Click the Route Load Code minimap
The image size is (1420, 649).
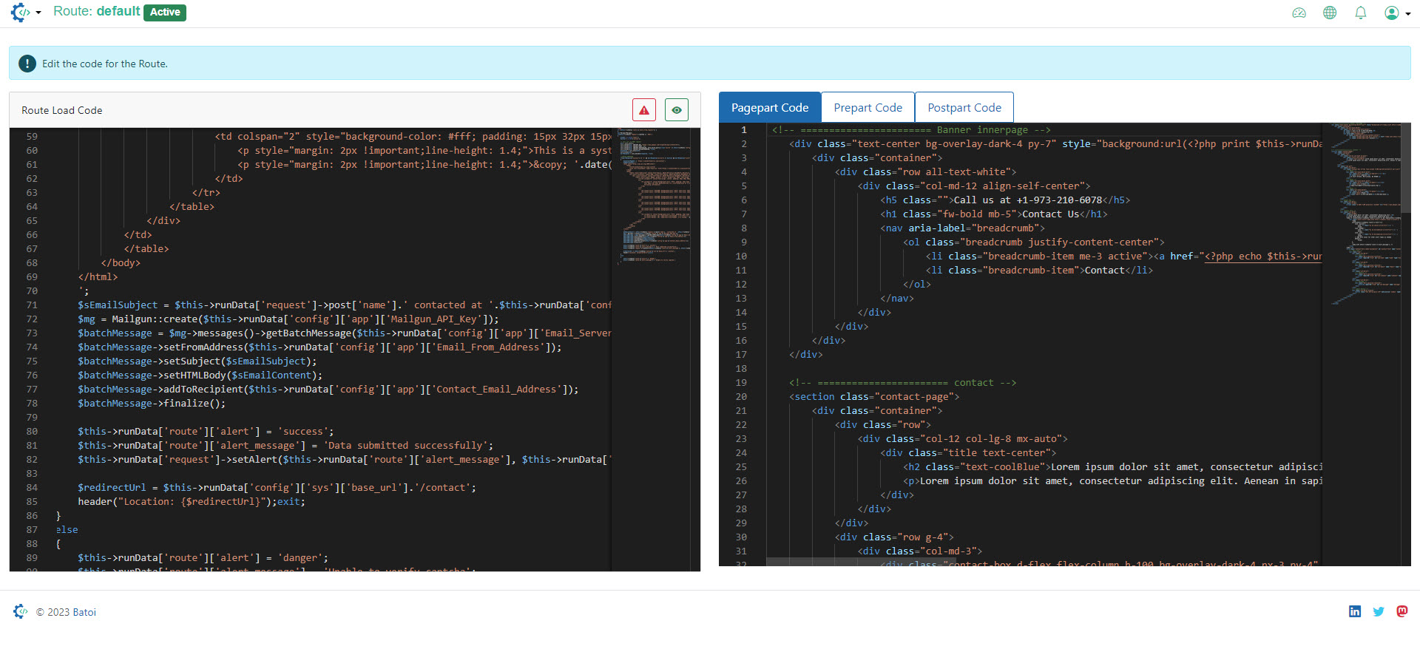(655, 196)
